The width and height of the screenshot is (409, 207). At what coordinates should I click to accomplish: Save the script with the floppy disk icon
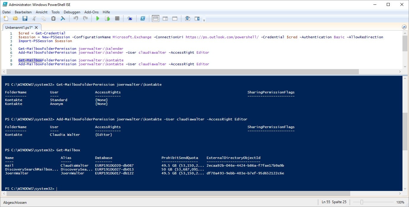(x=25, y=19)
